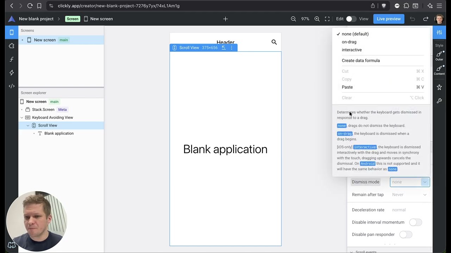The width and height of the screenshot is (451, 253).
Task: Open the accessibility figure tab
Action: point(439,87)
